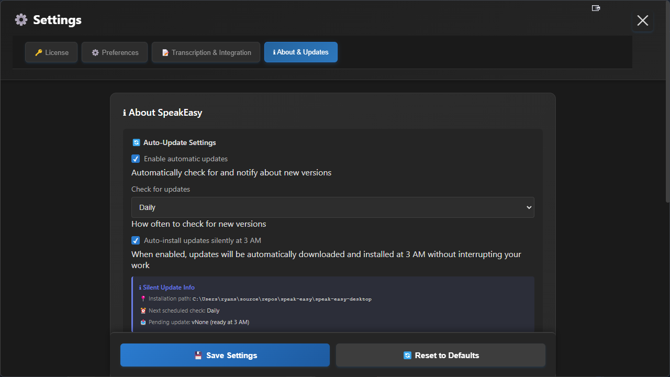
Task: Click the pushpin icon beside Installation path
Action: pos(143,299)
